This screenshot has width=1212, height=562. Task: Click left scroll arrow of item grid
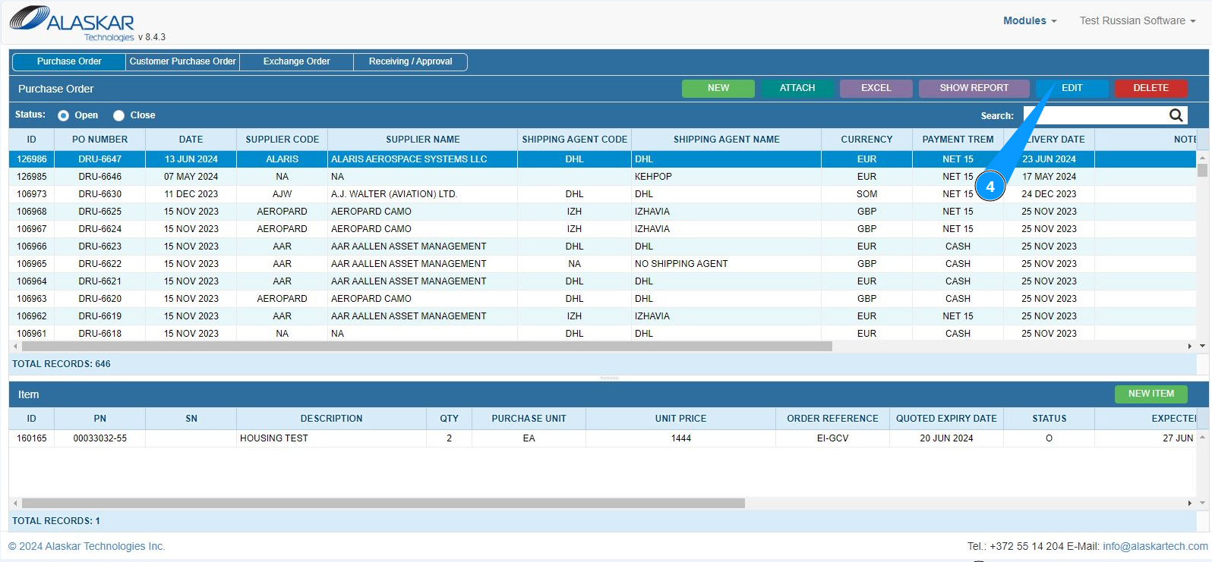pyautogui.click(x=15, y=503)
